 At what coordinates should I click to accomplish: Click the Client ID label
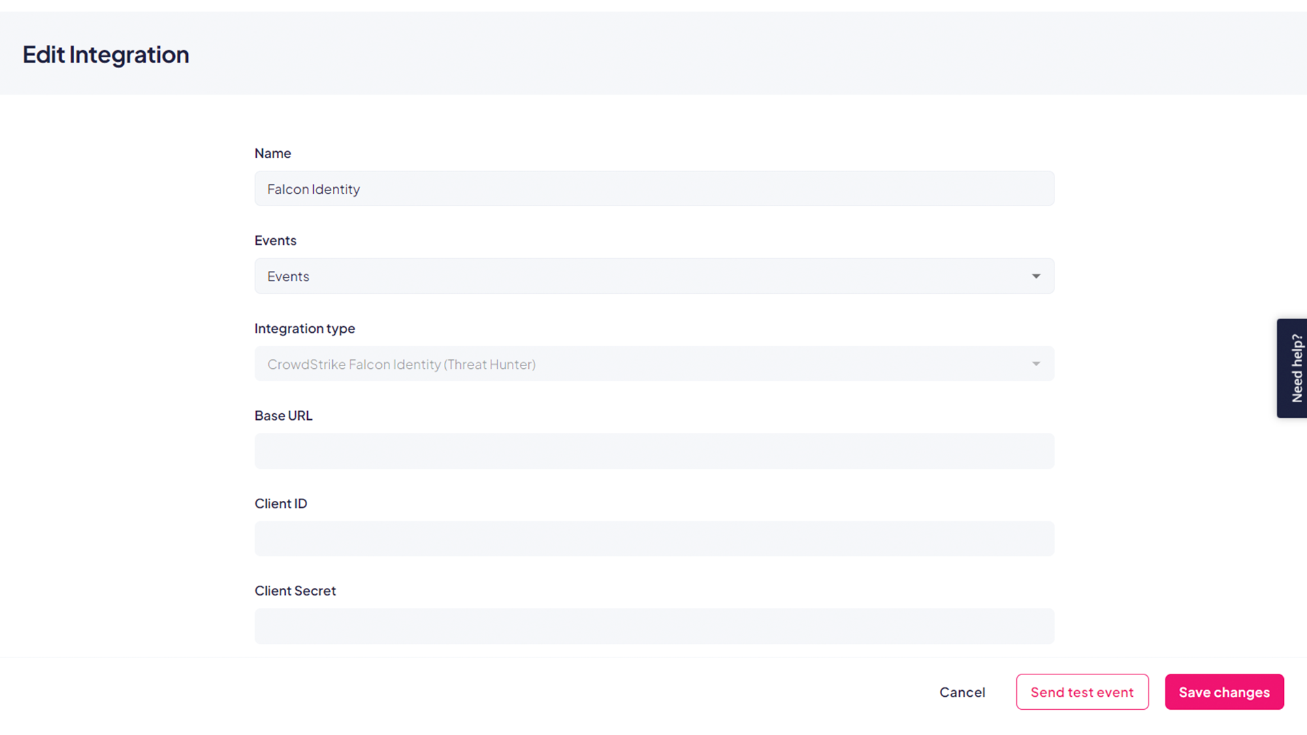coord(281,504)
